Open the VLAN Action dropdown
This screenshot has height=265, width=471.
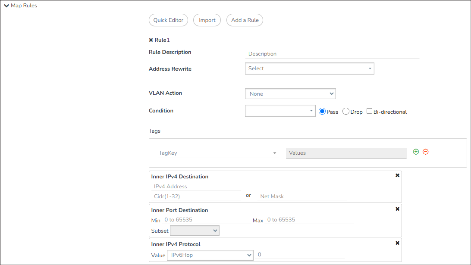tap(290, 94)
